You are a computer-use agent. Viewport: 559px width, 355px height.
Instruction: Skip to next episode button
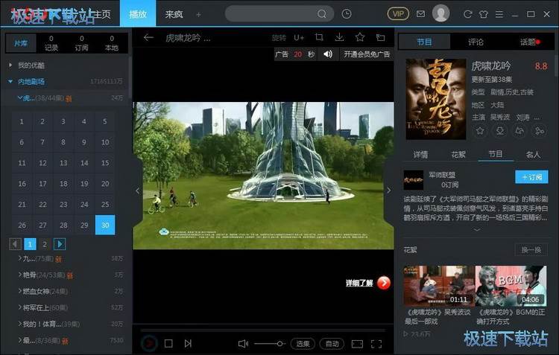click(188, 343)
